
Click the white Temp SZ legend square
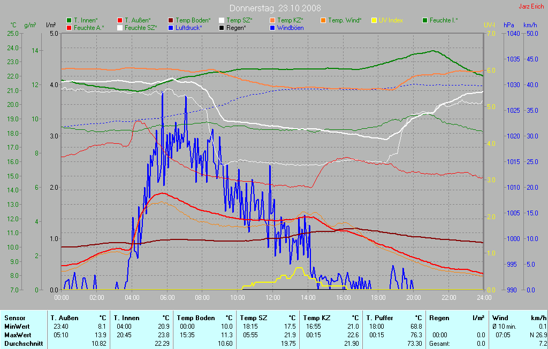(x=222, y=20)
